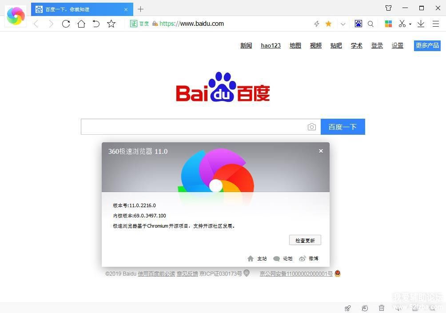Toggle the lightning speed-mode icon
Image resolution: width=446 pixels, height=313 pixels.
[x=317, y=24]
